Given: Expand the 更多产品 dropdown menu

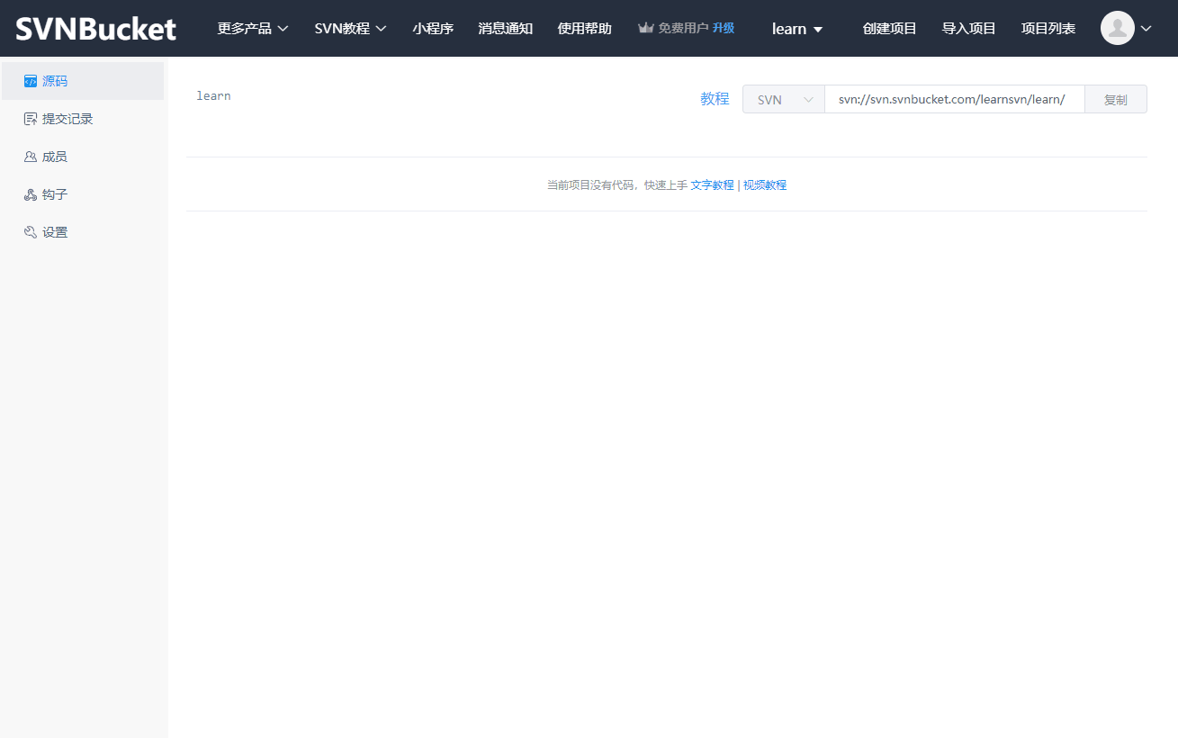Looking at the screenshot, I should coord(253,28).
